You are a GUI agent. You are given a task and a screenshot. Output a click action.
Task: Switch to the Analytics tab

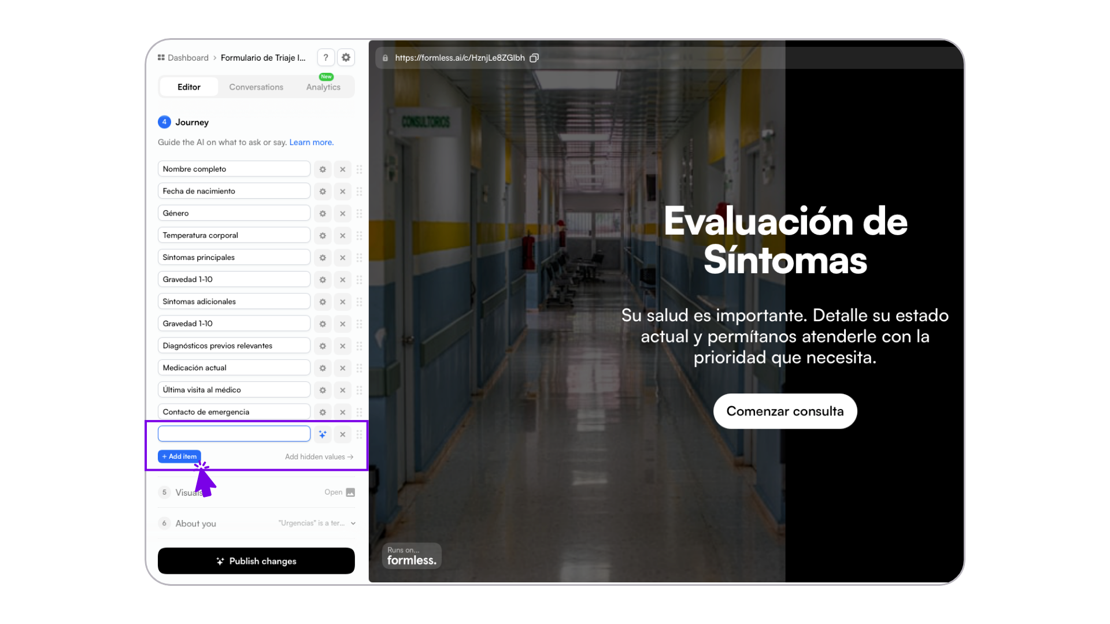click(x=323, y=87)
